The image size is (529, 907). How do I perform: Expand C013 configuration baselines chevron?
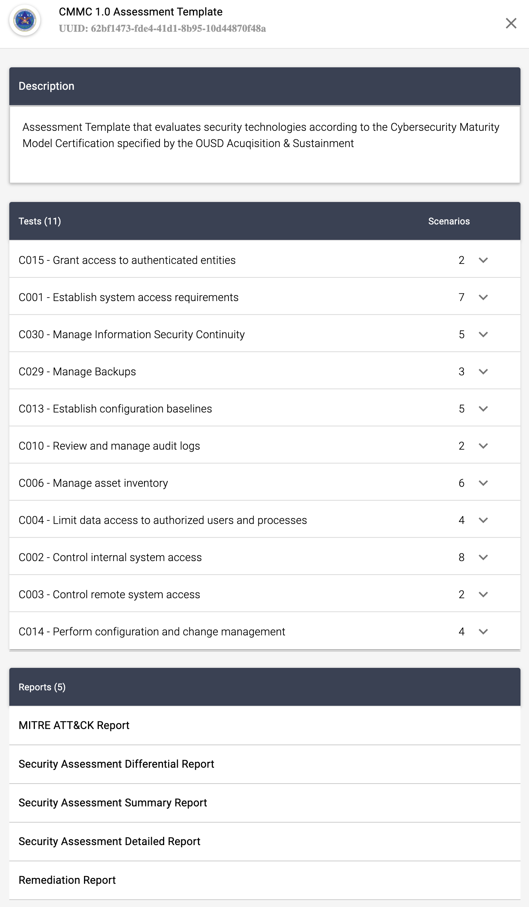coord(483,409)
